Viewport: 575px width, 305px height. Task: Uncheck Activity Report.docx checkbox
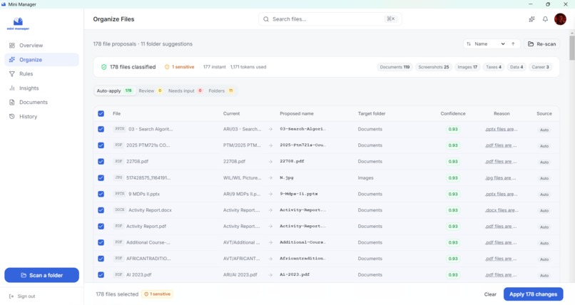point(101,210)
